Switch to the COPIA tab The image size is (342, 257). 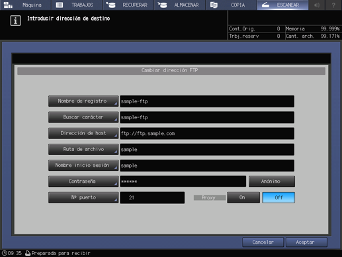pyautogui.click(x=231, y=5)
